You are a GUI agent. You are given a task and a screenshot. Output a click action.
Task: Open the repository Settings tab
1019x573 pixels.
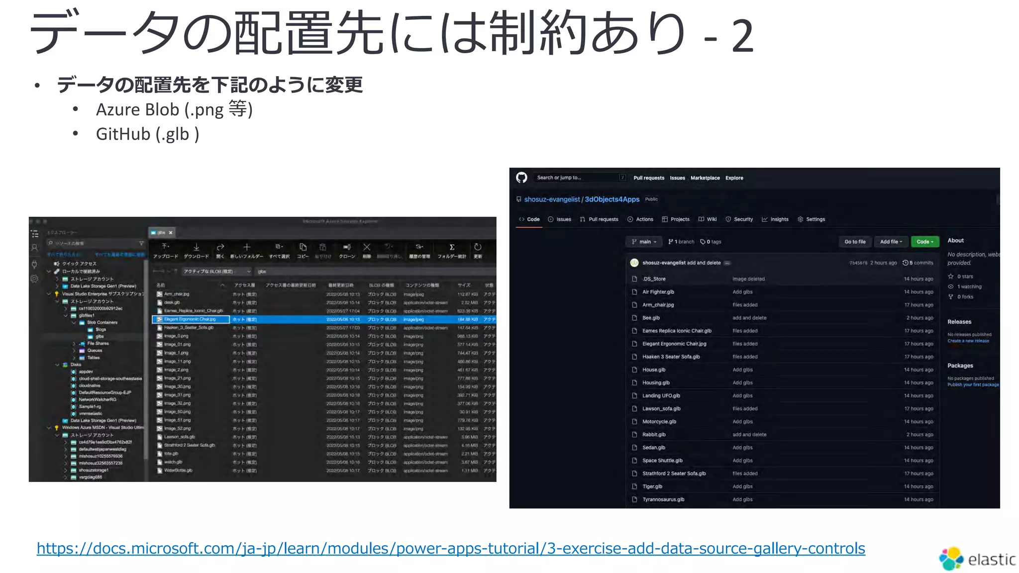pos(812,219)
